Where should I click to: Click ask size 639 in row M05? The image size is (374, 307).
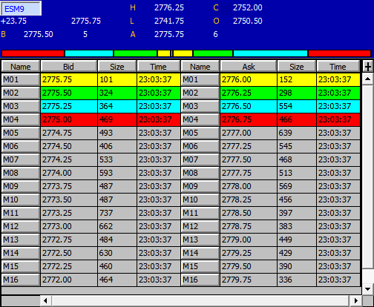297,133
